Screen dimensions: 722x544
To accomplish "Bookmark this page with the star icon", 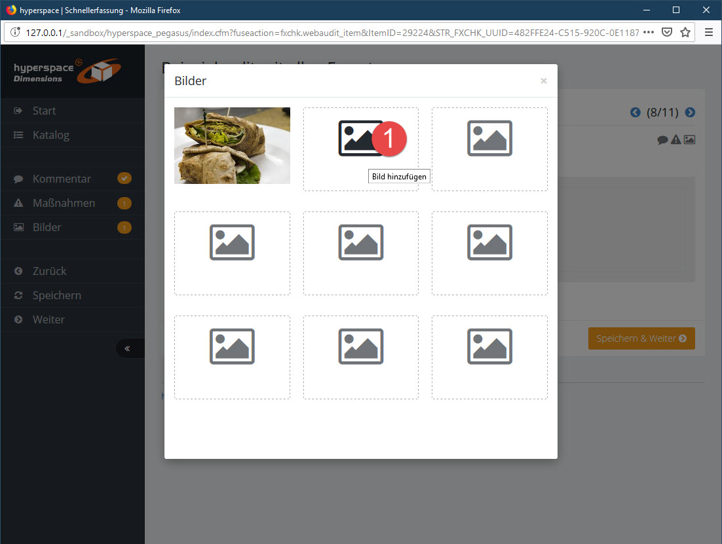I will (x=685, y=32).
